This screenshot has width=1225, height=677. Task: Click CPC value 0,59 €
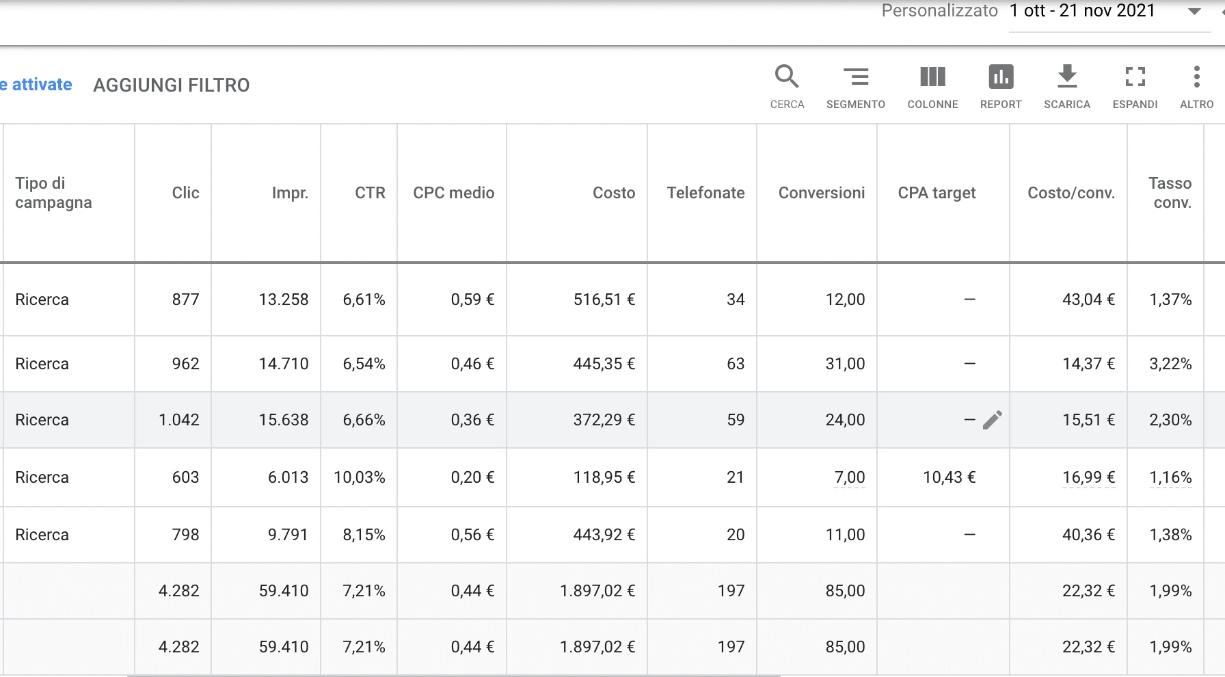[472, 300]
